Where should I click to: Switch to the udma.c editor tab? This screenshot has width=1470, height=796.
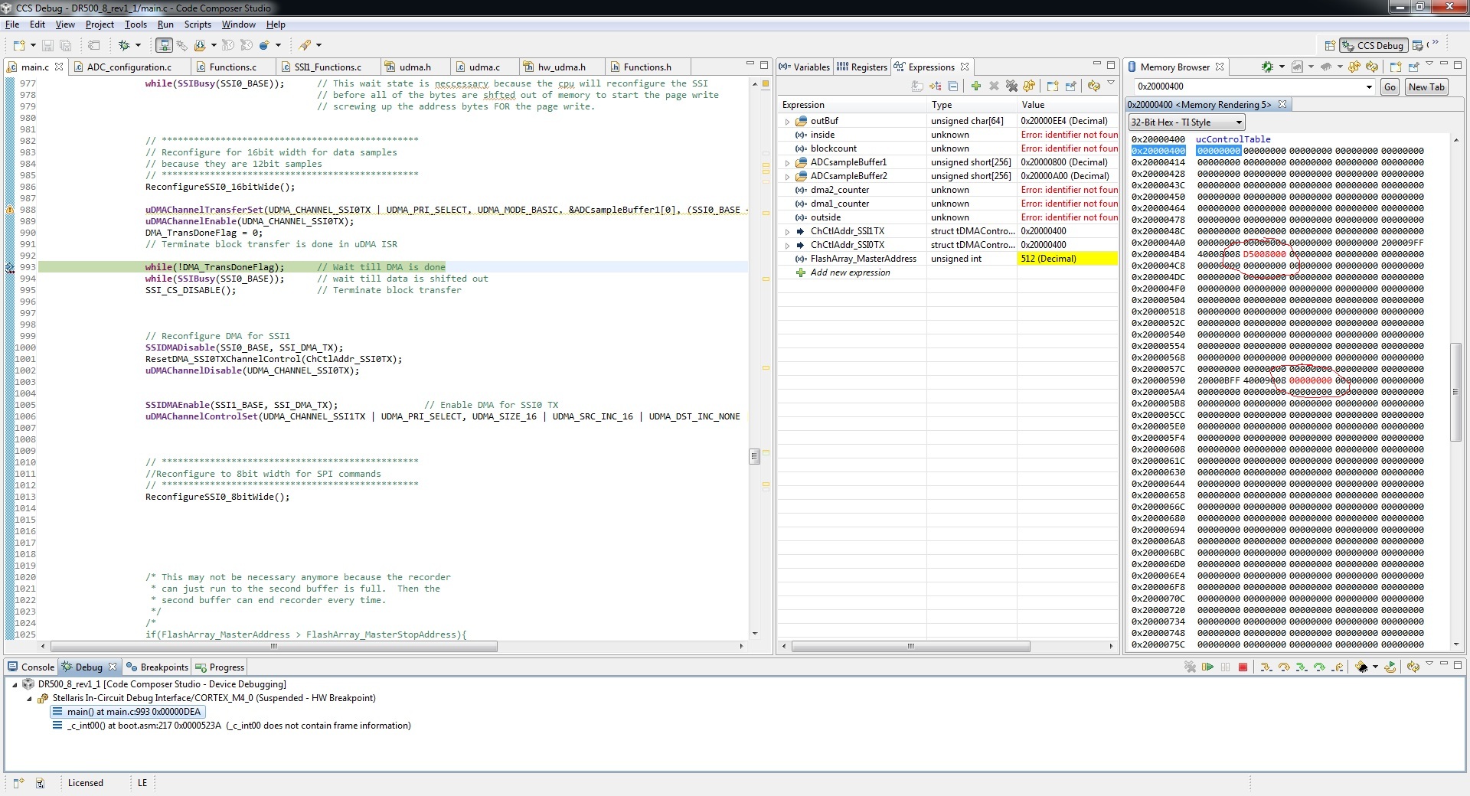click(x=483, y=67)
